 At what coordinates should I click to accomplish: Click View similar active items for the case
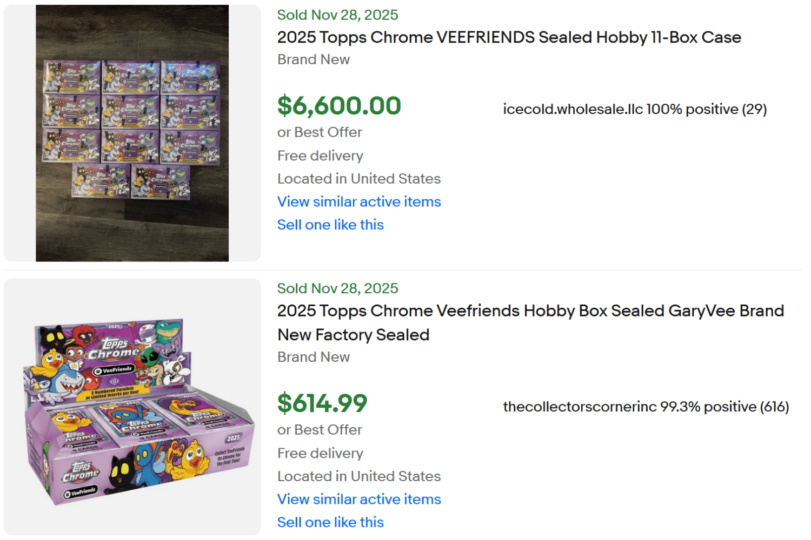(x=358, y=201)
